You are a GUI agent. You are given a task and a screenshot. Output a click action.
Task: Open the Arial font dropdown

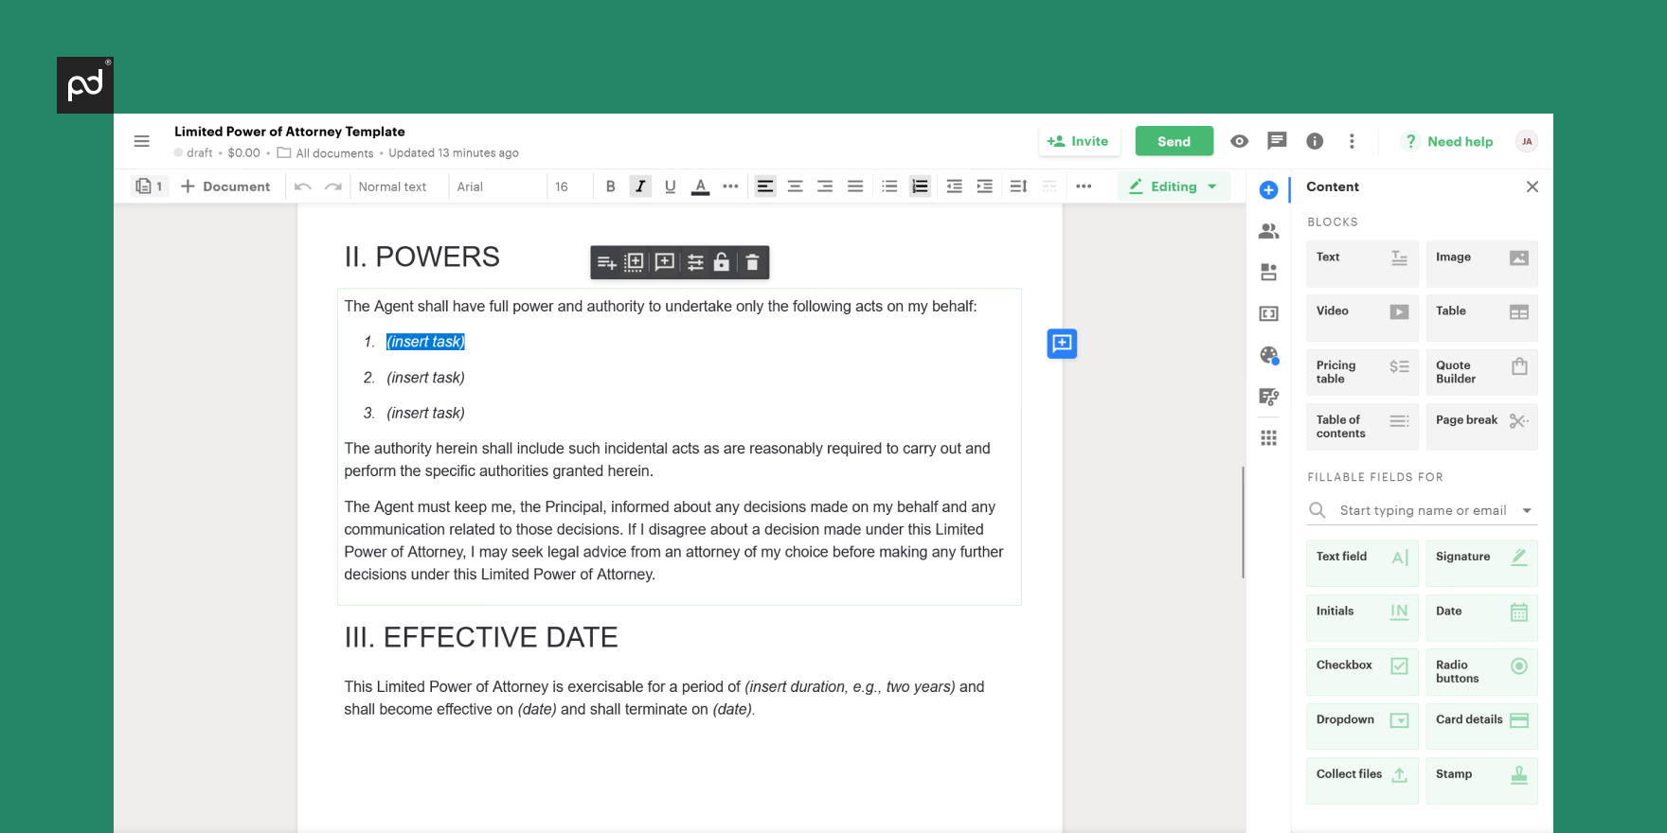[497, 186]
